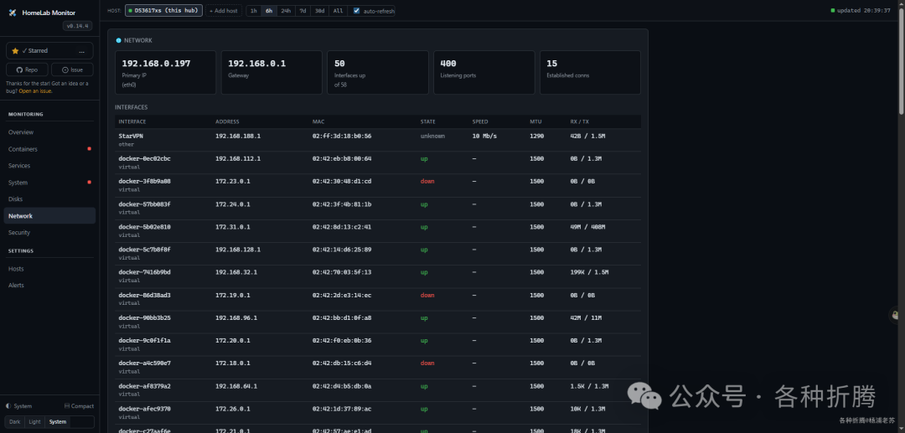Click the MAC column header
905x433 pixels.
[318, 121]
